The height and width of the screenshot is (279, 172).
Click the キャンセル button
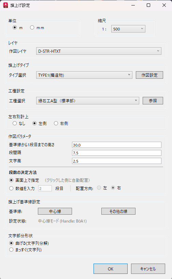click(x=148, y=269)
